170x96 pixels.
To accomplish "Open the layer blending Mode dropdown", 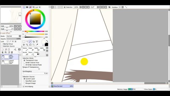I will 20,36.
